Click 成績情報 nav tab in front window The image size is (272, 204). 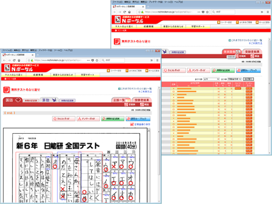[x=38, y=75]
